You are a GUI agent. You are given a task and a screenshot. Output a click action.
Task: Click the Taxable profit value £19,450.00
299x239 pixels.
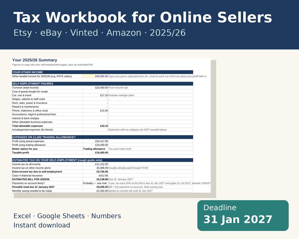[101, 153]
